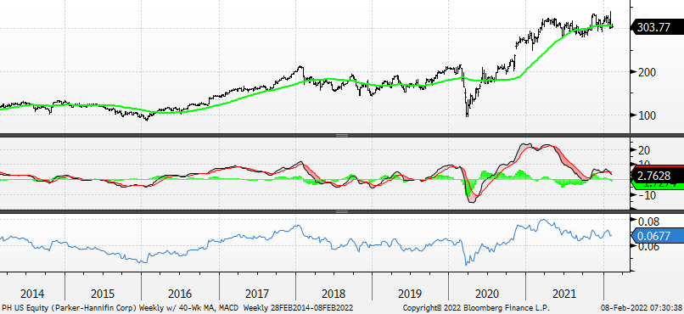This screenshot has height=314, width=684.
Task: Click the 303.77 last price tag
Action: tap(657, 27)
